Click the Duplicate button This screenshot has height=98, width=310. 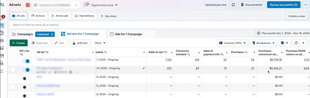40,43
